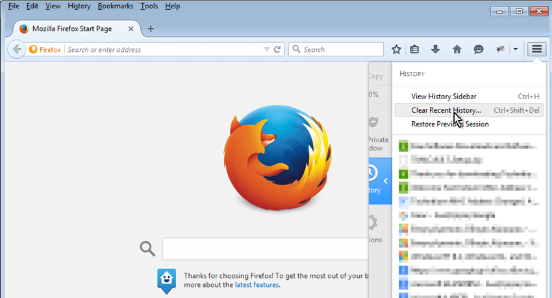Open the hamburger menu button
Viewport: 552px width, 298px height.
click(537, 49)
